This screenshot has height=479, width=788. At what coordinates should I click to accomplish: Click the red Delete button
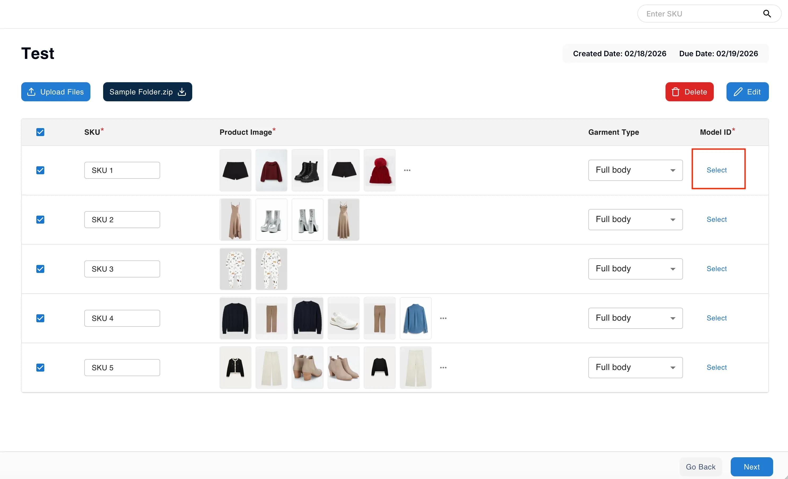tap(689, 92)
